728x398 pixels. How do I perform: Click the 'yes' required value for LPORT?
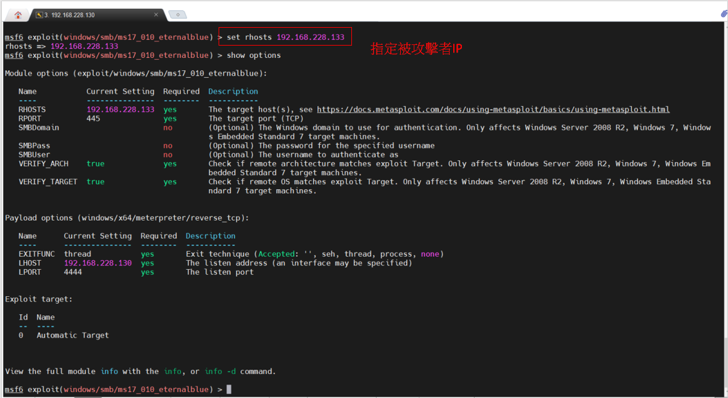coord(147,272)
